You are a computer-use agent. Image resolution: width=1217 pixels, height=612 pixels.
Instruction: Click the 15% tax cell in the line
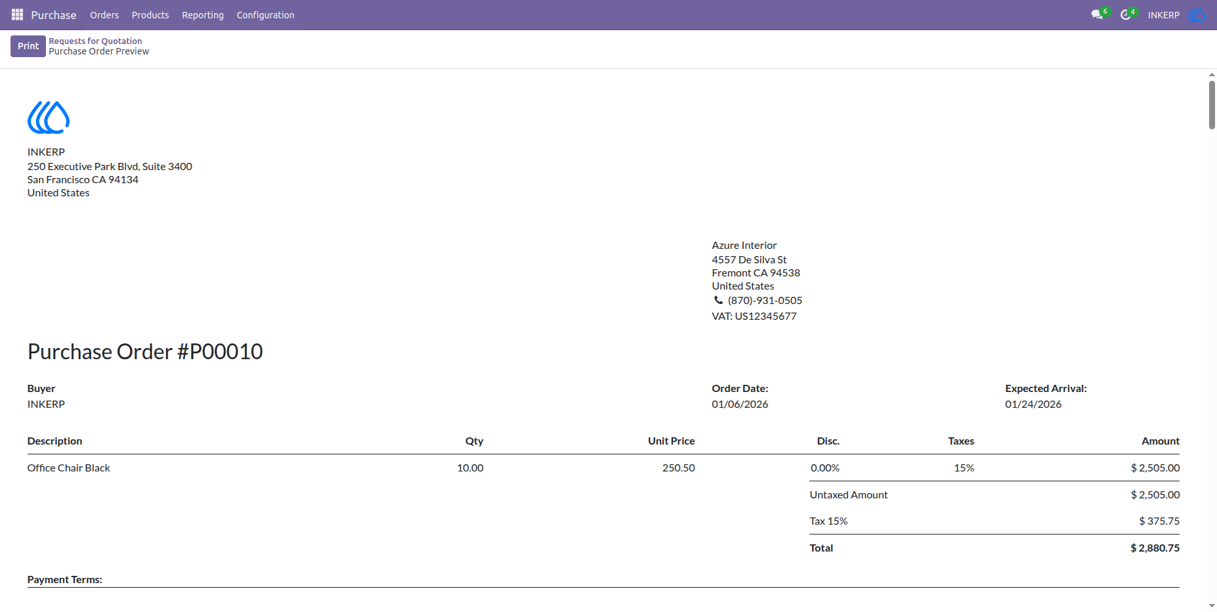pyautogui.click(x=964, y=468)
